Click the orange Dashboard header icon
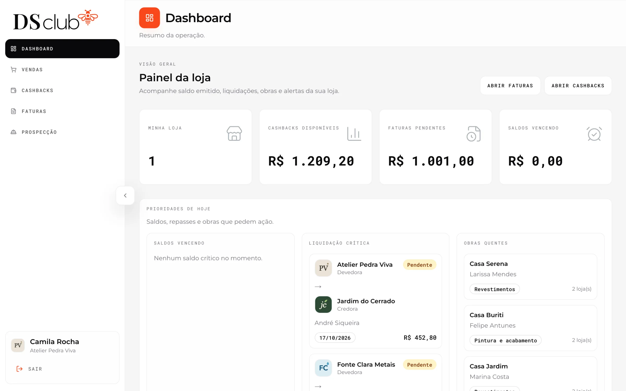 (x=149, y=18)
